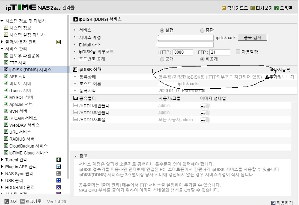Expand the Torrent 관리 section
The width and height of the screenshot is (299, 205).
click(2, 160)
